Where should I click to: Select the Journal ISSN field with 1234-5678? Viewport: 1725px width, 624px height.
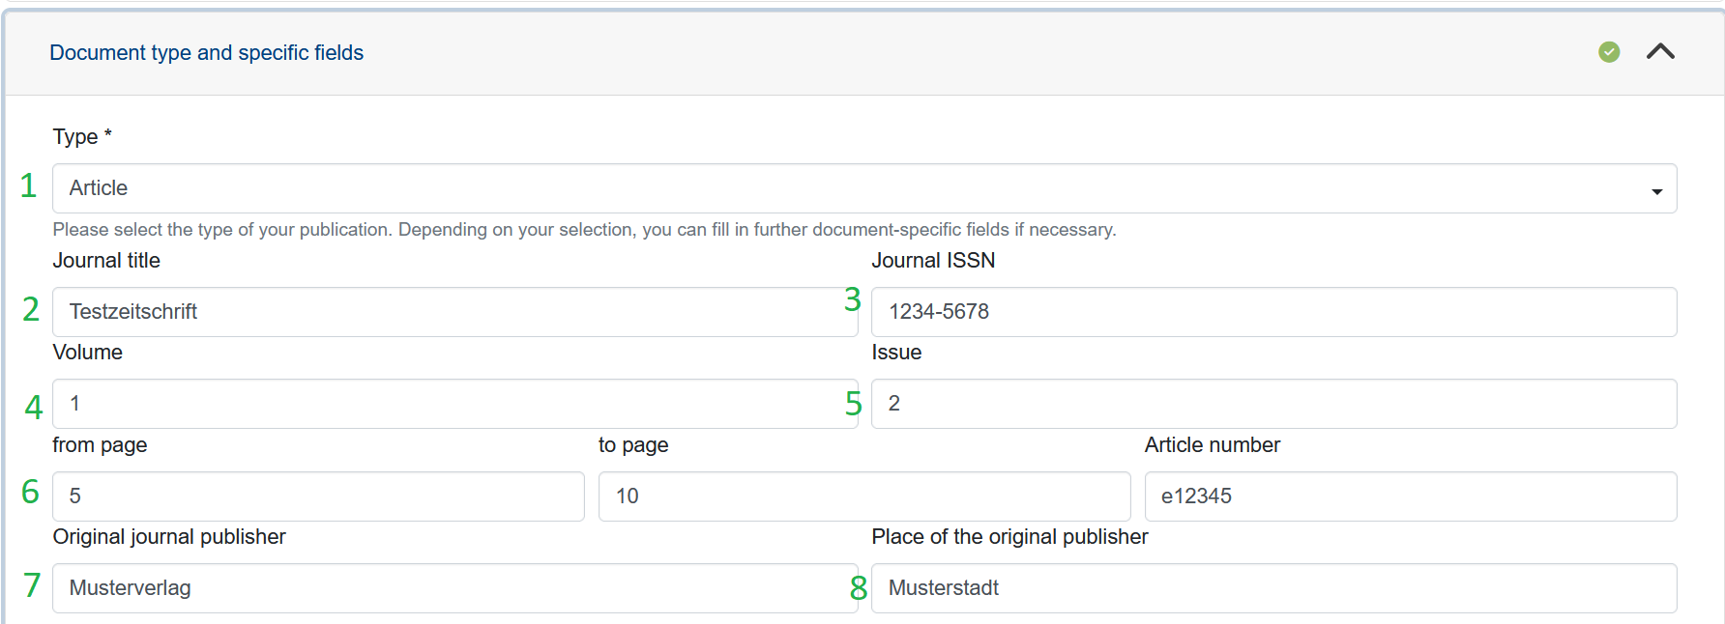(x=1273, y=312)
